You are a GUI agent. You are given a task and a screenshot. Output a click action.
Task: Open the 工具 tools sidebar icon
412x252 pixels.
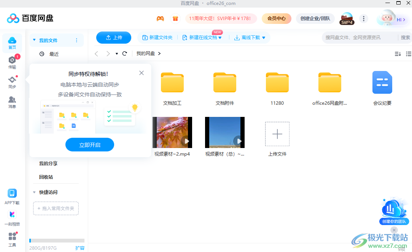pos(12,239)
